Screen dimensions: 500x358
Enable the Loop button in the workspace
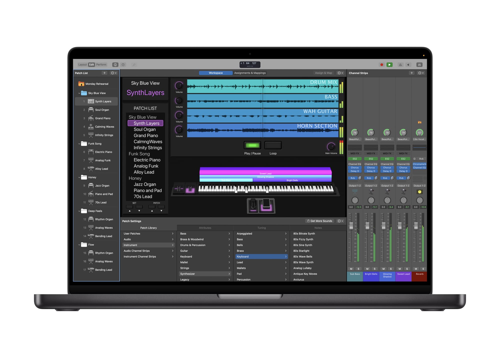tap(273, 145)
